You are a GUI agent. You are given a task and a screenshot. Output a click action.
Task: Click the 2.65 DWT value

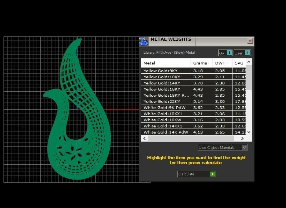[220, 132]
